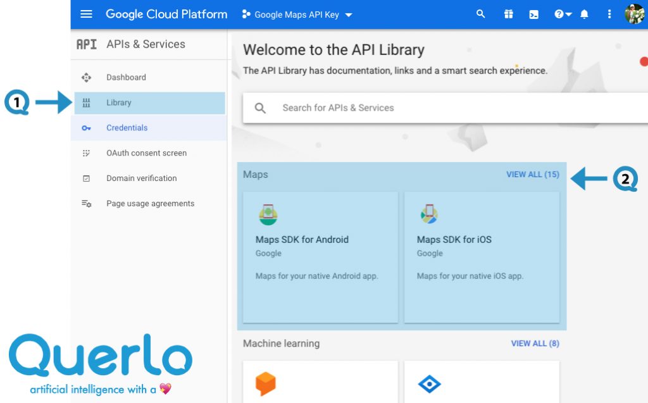
Task: Click the Credentials key icon
Action: click(86, 128)
